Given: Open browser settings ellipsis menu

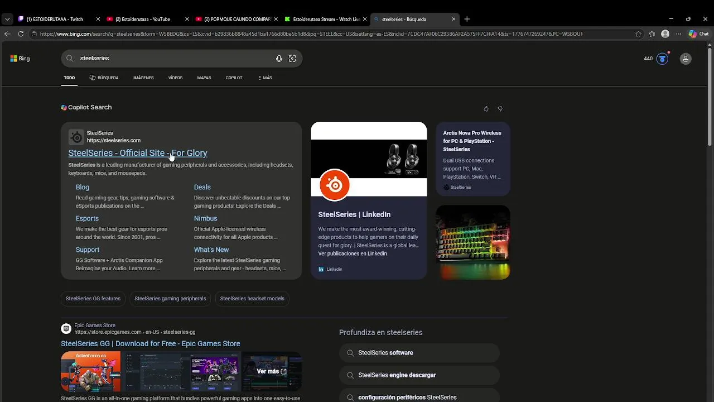Looking at the screenshot, I should 678,34.
